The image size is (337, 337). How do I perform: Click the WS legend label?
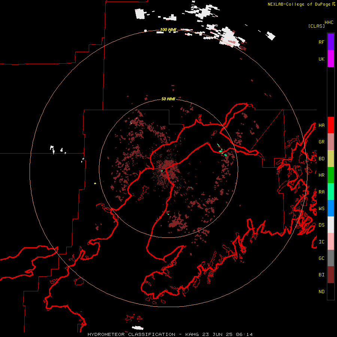pyautogui.click(x=321, y=209)
